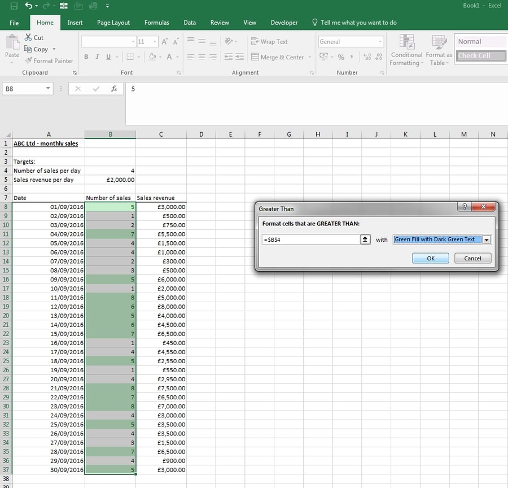The height and width of the screenshot is (488, 508).
Task: Click the Format Painter brush
Action: point(29,60)
